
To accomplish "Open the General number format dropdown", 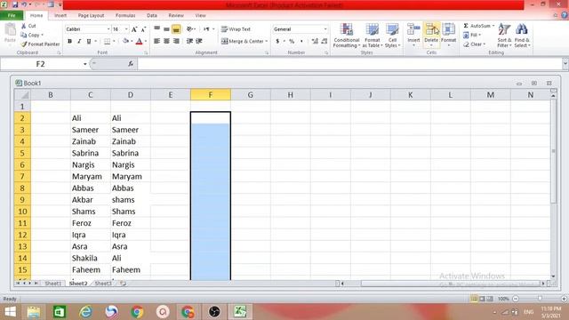I will 325,29.
